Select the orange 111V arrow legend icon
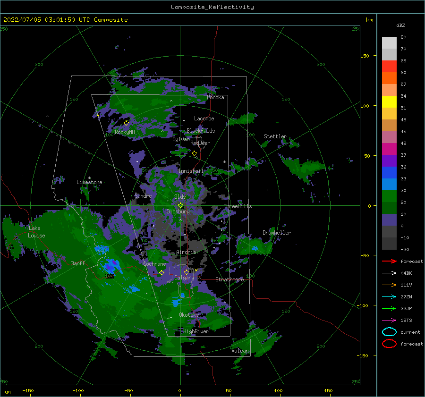The width and height of the screenshot is (425, 397). (389, 285)
